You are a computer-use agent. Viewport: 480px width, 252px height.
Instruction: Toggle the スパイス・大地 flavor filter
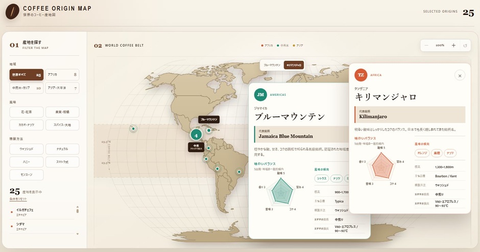[x=62, y=125]
